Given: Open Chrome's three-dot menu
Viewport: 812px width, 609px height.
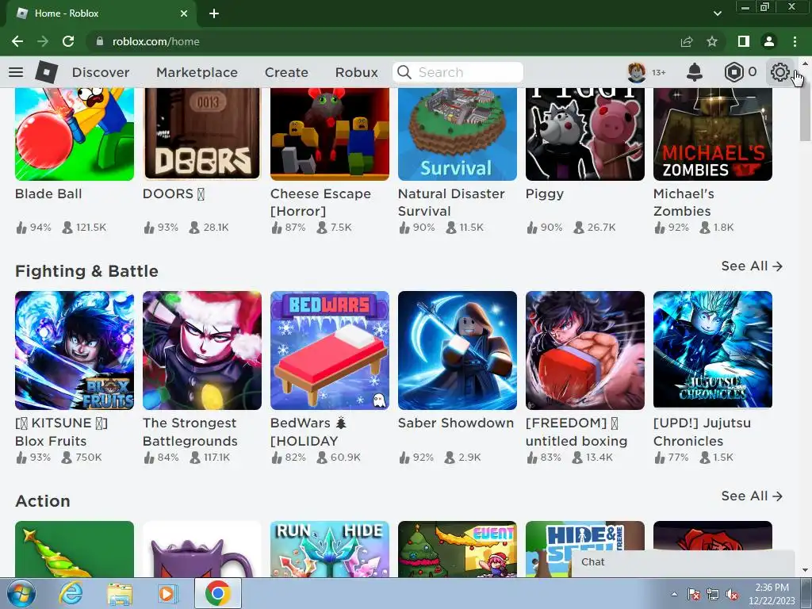Looking at the screenshot, I should pos(795,41).
